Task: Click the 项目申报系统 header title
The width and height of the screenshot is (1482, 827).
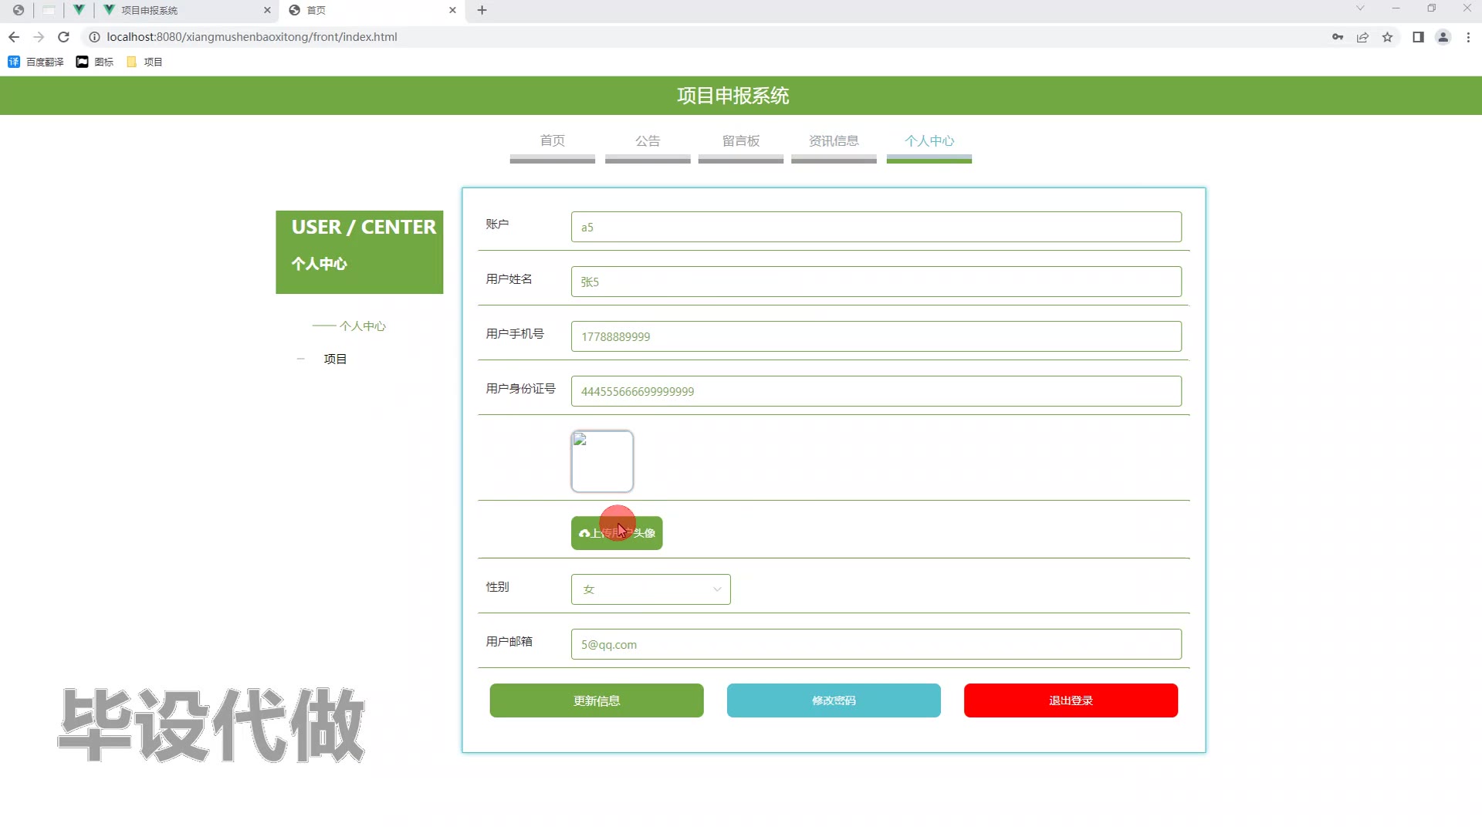Action: coord(733,96)
